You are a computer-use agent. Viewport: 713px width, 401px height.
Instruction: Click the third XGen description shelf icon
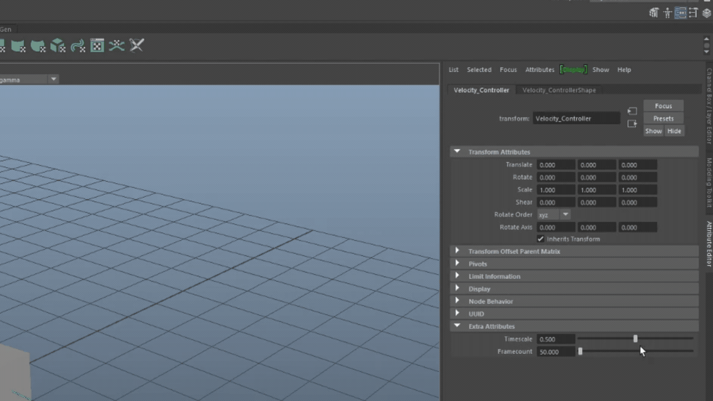tap(38, 46)
